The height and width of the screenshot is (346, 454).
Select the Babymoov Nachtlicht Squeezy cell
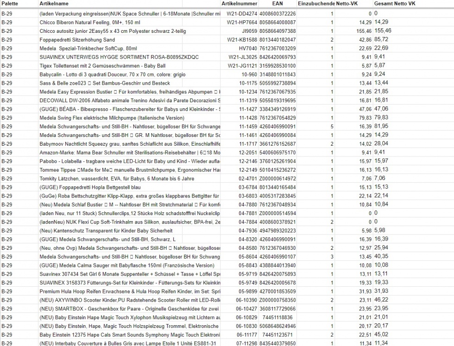(x=130, y=144)
